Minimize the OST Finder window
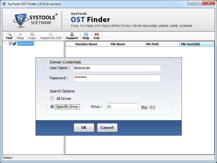217x163 pixels. point(192,3)
